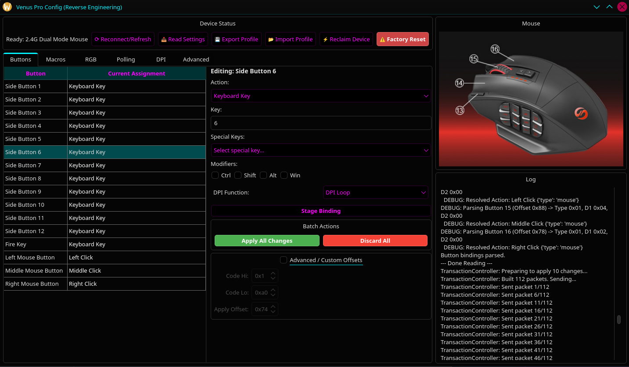Image resolution: width=629 pixels, height=367 pixels.
Task: Click the Key input field
Action: (x=320, y=123)
